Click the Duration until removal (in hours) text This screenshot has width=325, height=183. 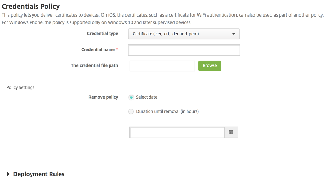click(x=167, y=111)
